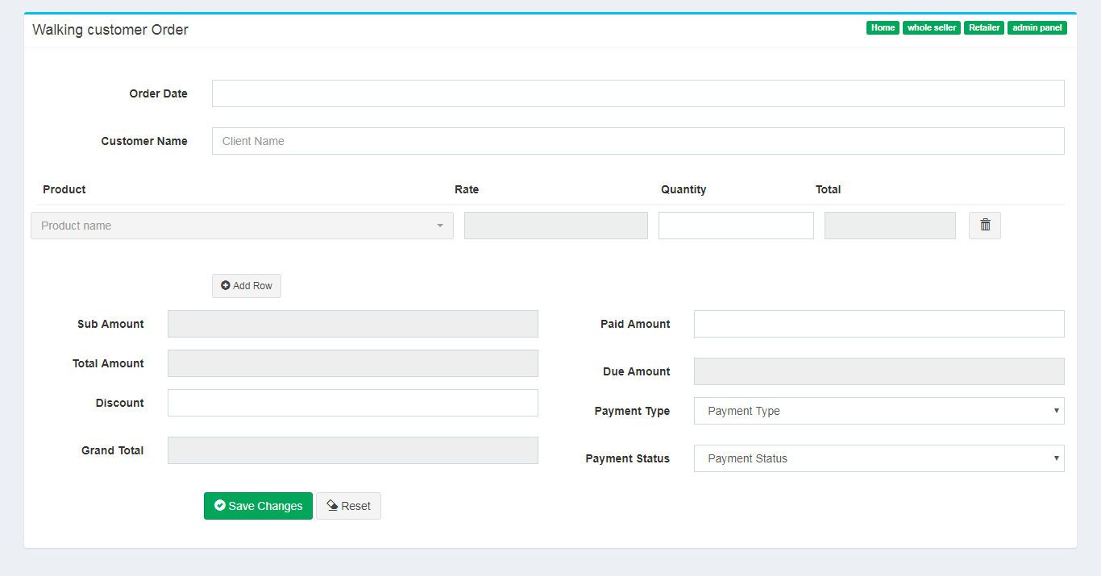1101x576 pixels.
Task: Save Changes to the order
Action: pos(258,506)
